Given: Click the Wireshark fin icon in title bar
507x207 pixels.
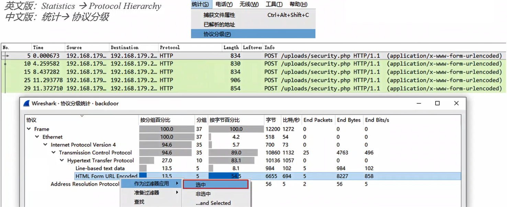Looking at the screenshot, I should 26,103.
